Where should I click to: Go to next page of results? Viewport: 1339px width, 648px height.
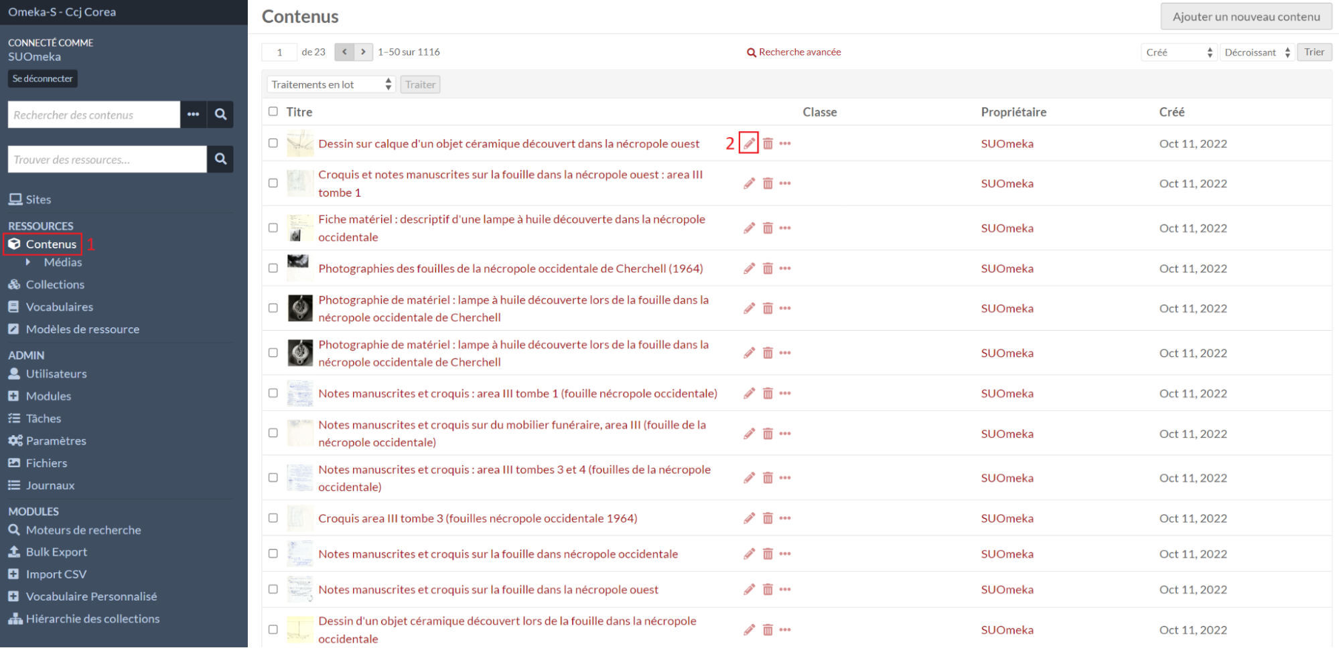pos(363,52)
